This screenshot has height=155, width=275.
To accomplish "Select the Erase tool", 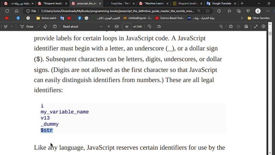I will click(x=45, y=27).
